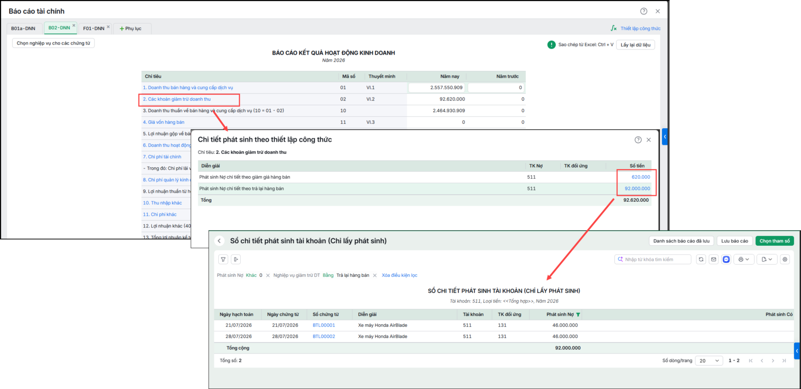Open the gear settings icon in ledger
Screen dimensions: 801x389
tap(785, 259)
